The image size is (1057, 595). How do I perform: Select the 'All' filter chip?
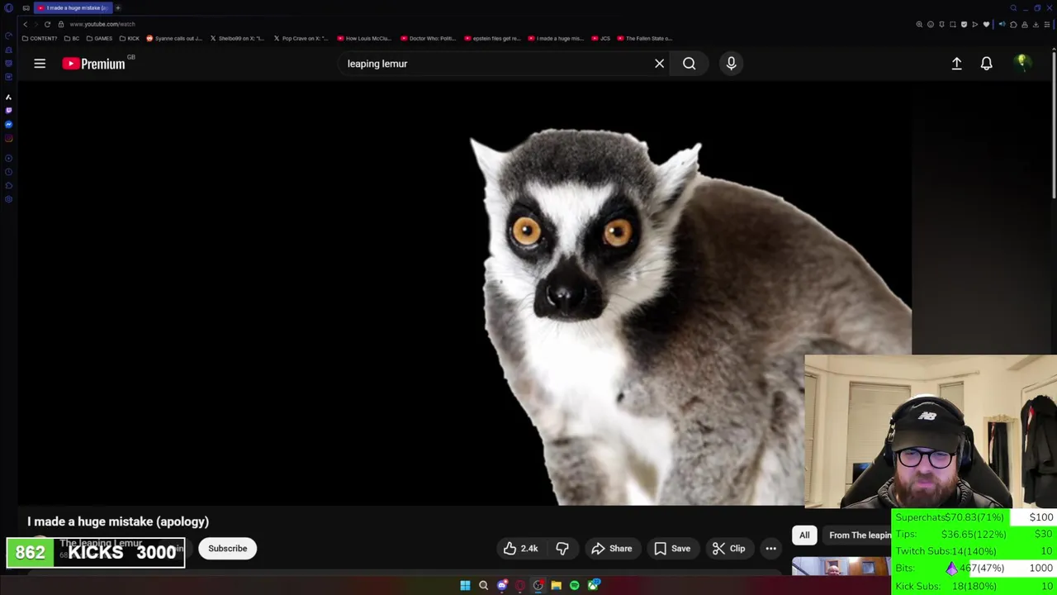point(804,535)
